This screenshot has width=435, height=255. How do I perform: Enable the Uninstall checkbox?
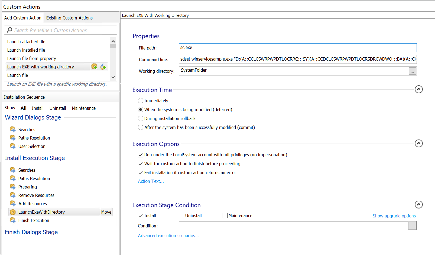click(x=181, y=216)
